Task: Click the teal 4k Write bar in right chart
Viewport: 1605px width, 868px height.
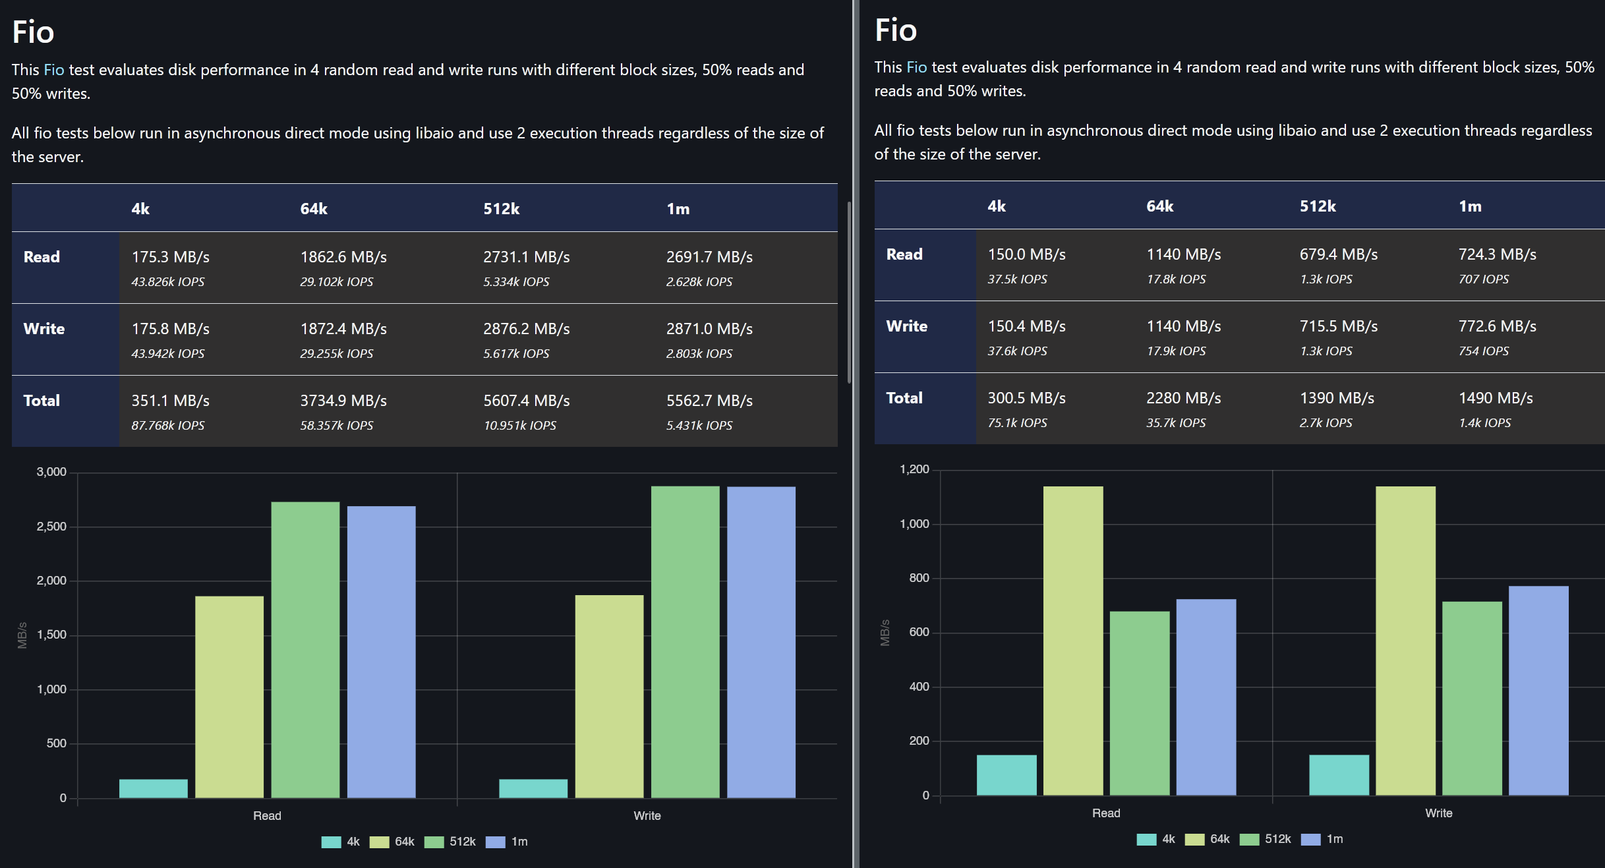Action: click(x=1339, y=774)
